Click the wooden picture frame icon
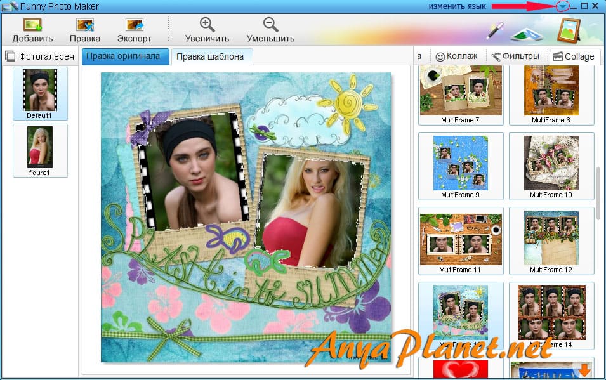The height and width of the screenshot is (380, 606). click(569, 30)
